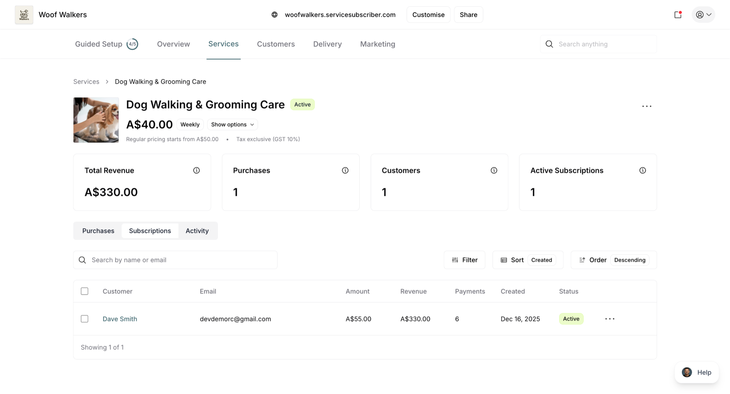Click the Woof Walkers logo
This screenshot has width=730, height=394.
[x=24, y=15]
